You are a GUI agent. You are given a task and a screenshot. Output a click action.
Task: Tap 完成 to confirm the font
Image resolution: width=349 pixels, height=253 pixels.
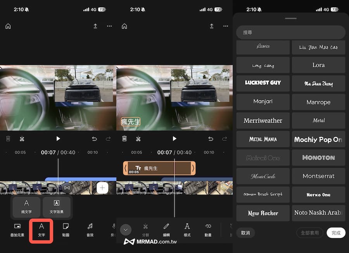click(336, 233)
